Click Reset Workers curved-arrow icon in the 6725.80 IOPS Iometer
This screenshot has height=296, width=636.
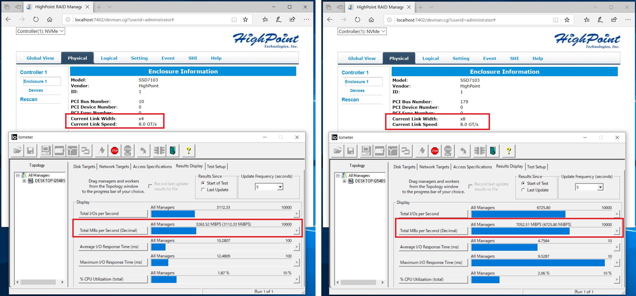coord(463,151)
